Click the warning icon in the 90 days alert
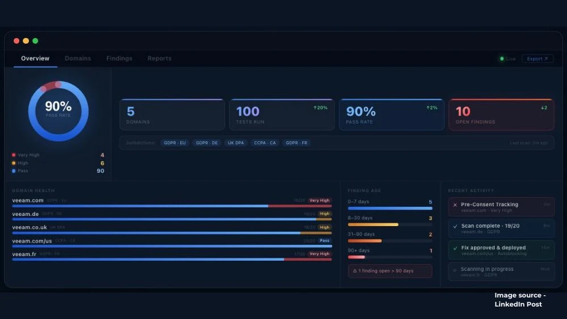The image size is (567, 319). [x=355, y=271]
